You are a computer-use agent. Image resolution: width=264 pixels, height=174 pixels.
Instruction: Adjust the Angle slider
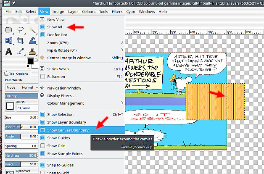(21, 136)
